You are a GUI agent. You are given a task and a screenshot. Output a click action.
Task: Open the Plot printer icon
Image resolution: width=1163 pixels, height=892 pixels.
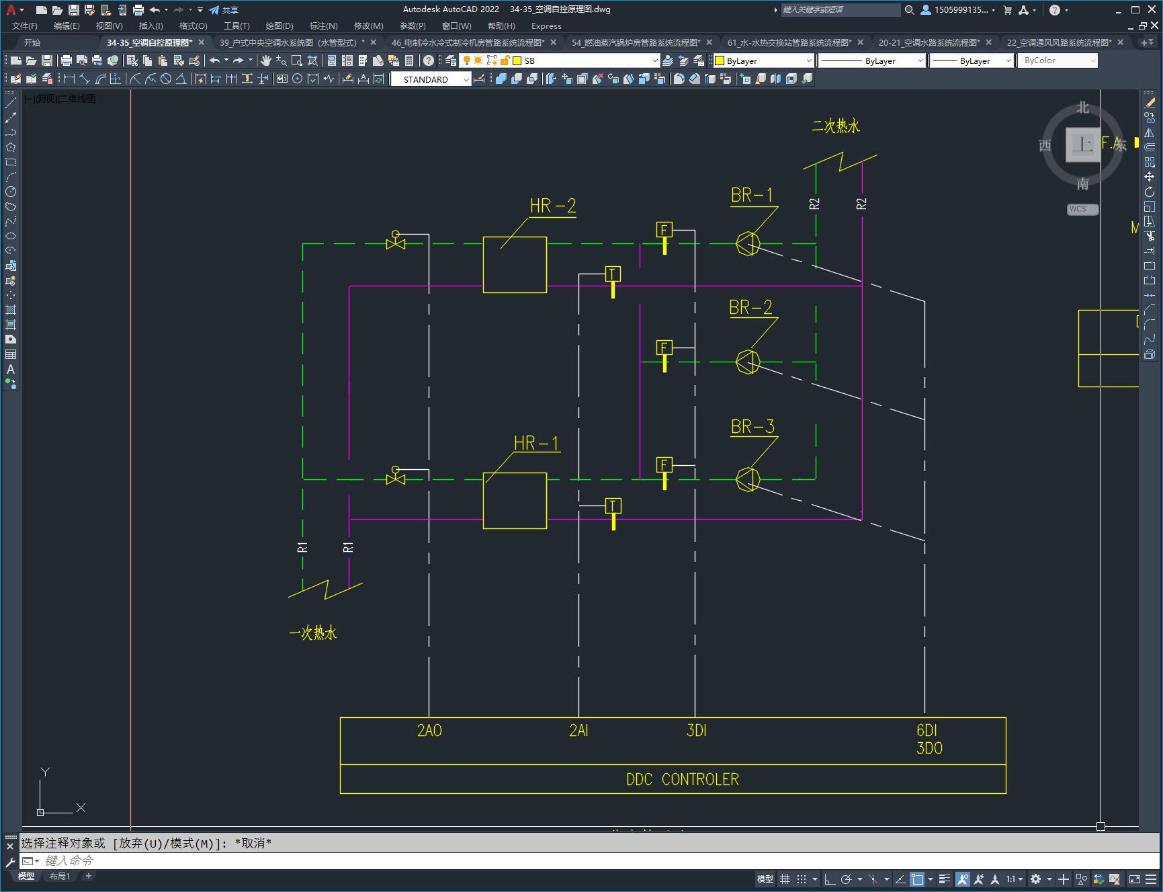pos(67,60)
